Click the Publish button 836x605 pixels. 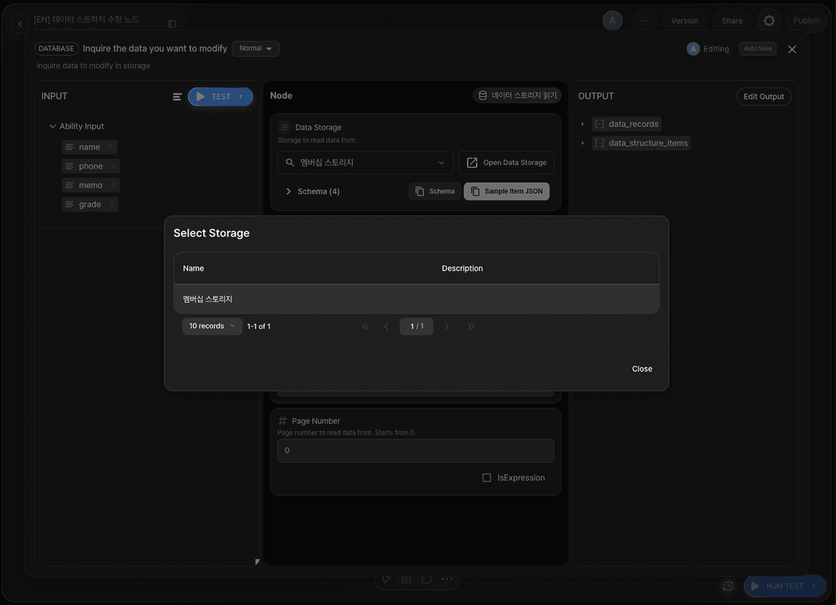pos(806,21)
